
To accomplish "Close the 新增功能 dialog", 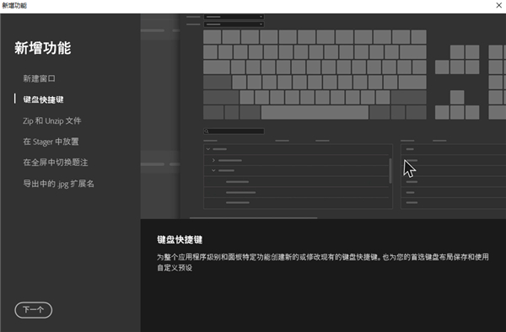I will point(498,5).
